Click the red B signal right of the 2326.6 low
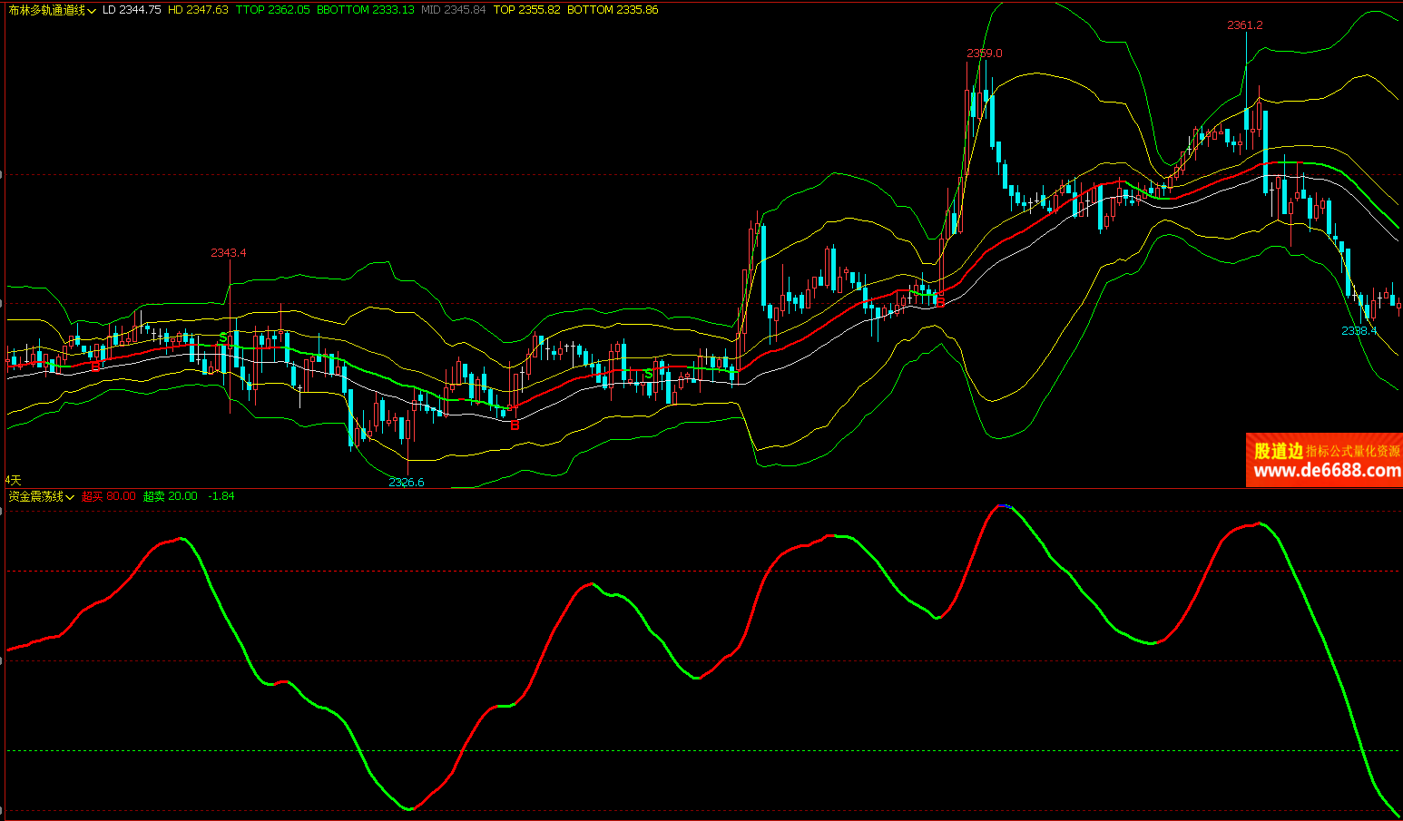 [x=515, y=425]
